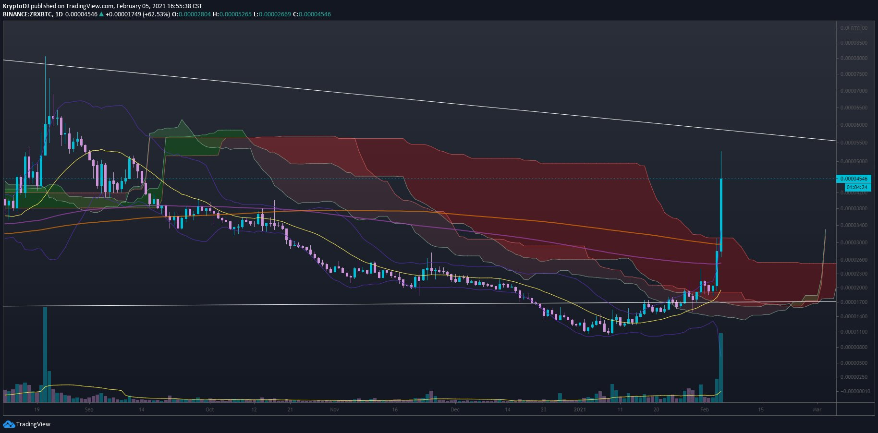
Task: Click the Dec label on the time axis
Action: [455, 409]
